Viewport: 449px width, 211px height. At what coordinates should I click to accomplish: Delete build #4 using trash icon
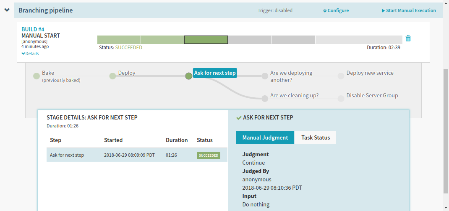coord(408,38)
